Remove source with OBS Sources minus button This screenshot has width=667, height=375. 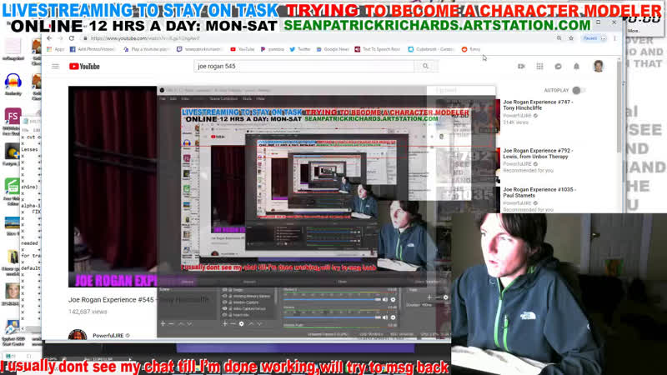233,324
